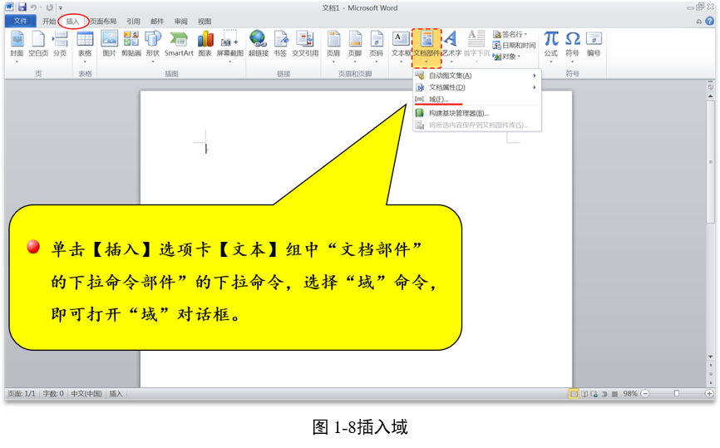
Task: Switch to the Insert (插入) tab
Action: pos(72,21)
